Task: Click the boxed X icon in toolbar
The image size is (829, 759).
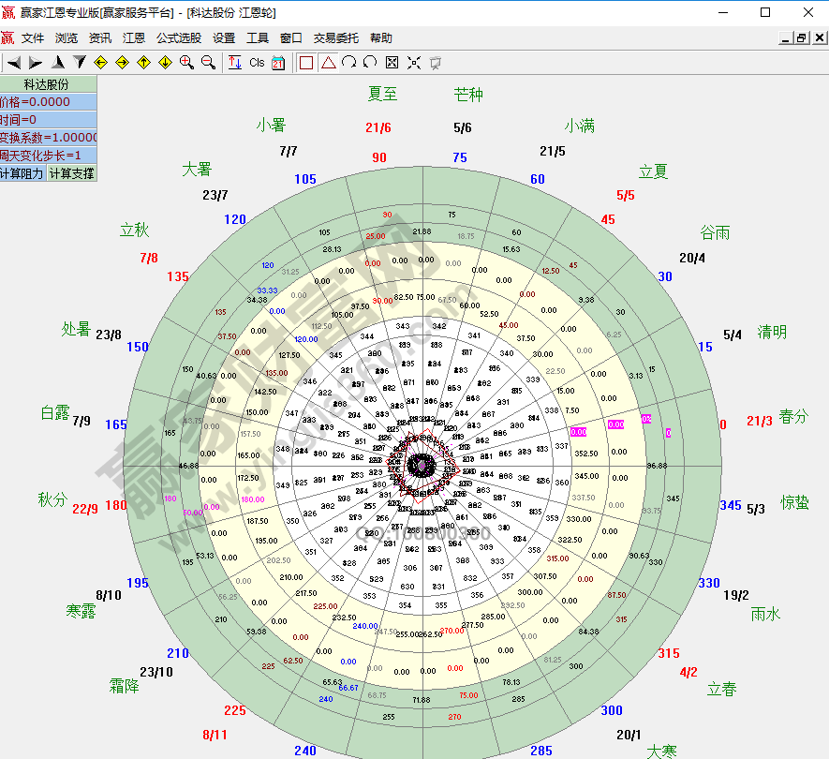Action: click(392, 63)
